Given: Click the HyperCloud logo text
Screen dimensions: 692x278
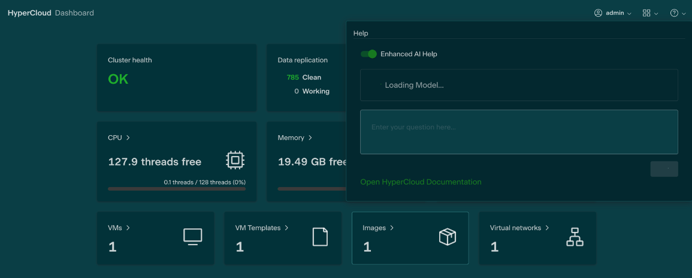Looking at the screenshot, I should click(x=29, y=13).
